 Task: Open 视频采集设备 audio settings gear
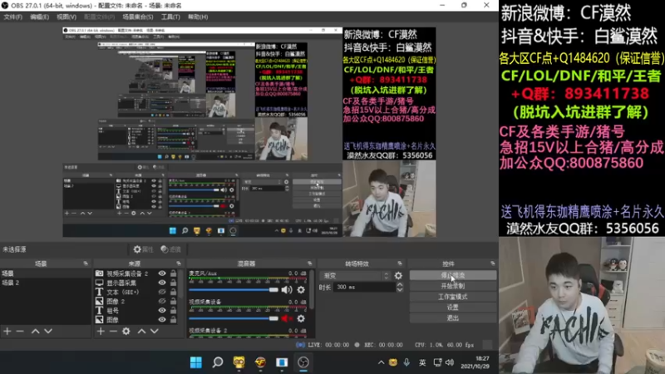[301, 318]
